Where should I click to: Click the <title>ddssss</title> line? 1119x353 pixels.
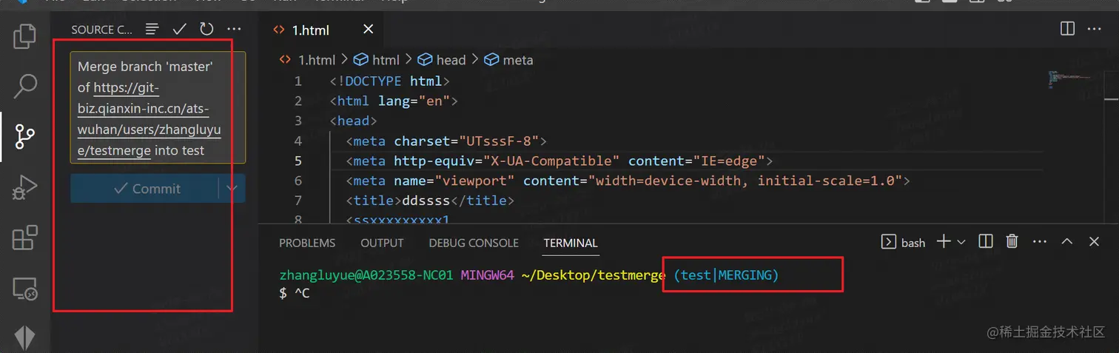point(429,201)
